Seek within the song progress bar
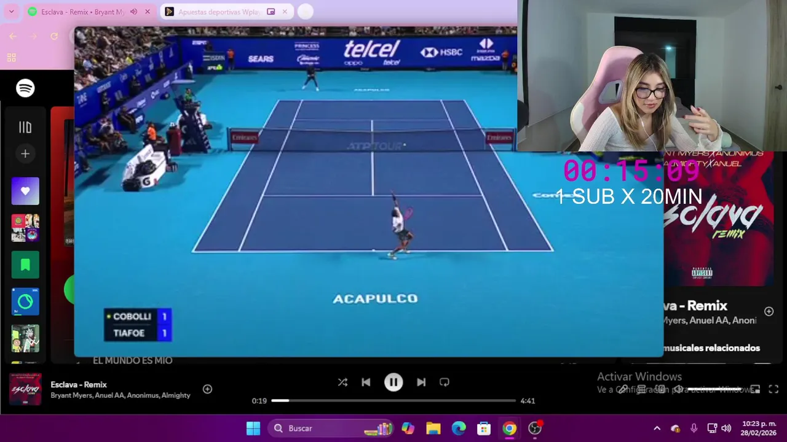The height and width of the screenshot is (442, 787). (393, 401)
